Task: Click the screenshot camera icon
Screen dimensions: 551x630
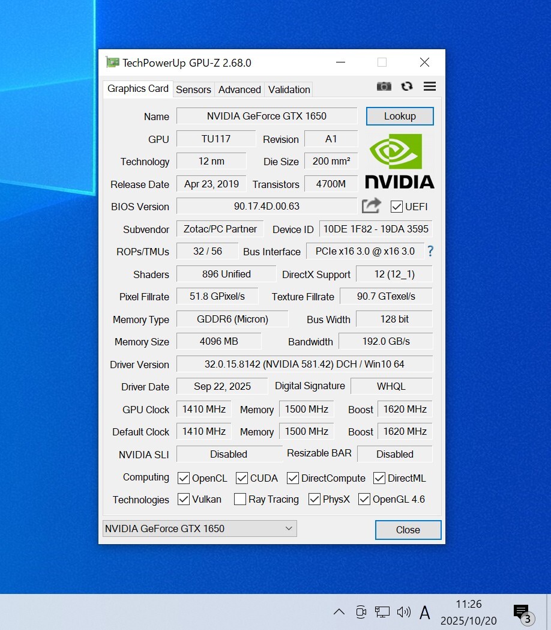Action: [x=384, y=86]
